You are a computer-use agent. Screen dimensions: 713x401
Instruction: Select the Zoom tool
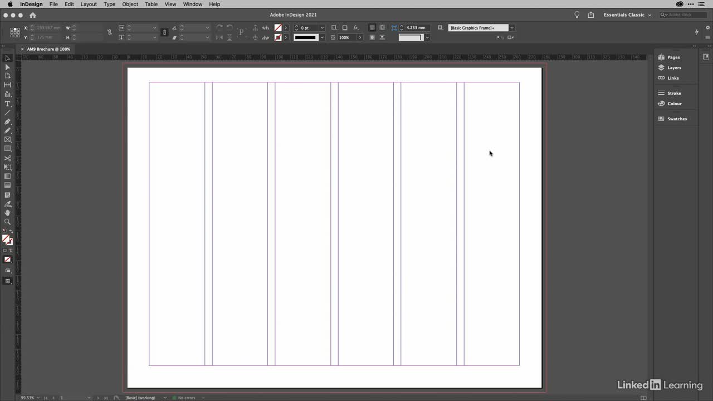8,222
